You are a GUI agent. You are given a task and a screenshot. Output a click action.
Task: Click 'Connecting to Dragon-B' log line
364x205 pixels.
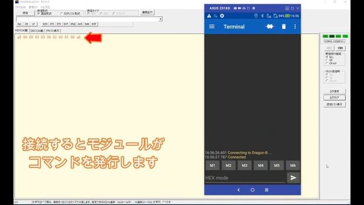tap(238, 153)
